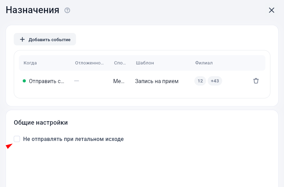
Task: Show the +43 additional branches badge
Action: [x=215, y=81]
